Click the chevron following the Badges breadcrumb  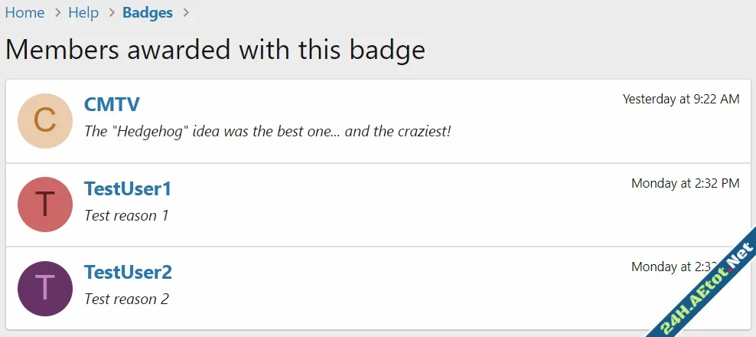(184, 13)
